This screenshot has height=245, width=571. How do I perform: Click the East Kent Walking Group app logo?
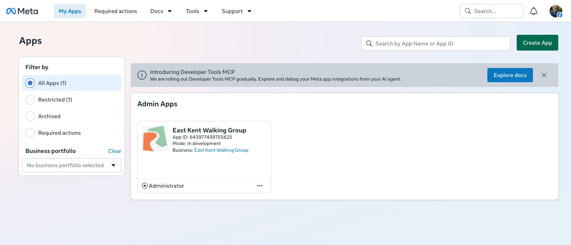(155, 139)
